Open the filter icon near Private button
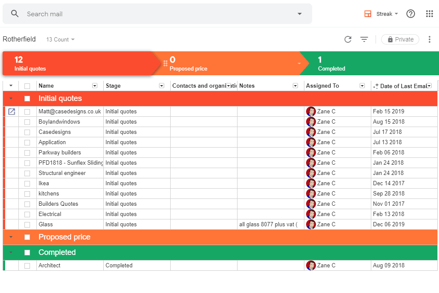The width and height of the screenshot is (439, 293). click(x=364, y=39)
